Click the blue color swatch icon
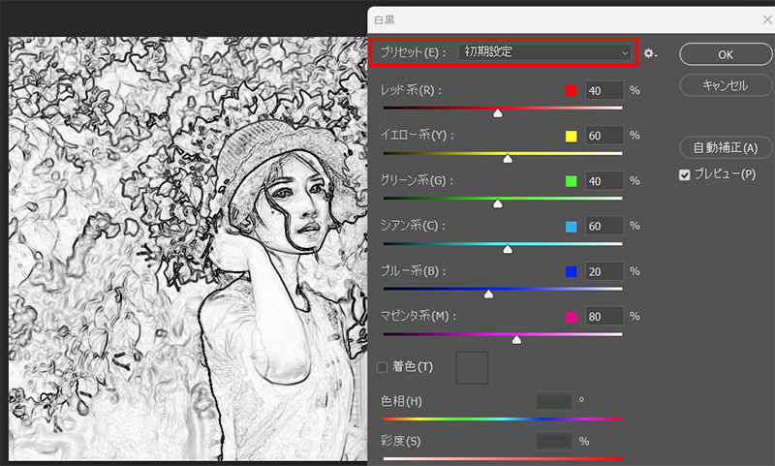This screenshot has height=466, width=775. tap(571, 271)
